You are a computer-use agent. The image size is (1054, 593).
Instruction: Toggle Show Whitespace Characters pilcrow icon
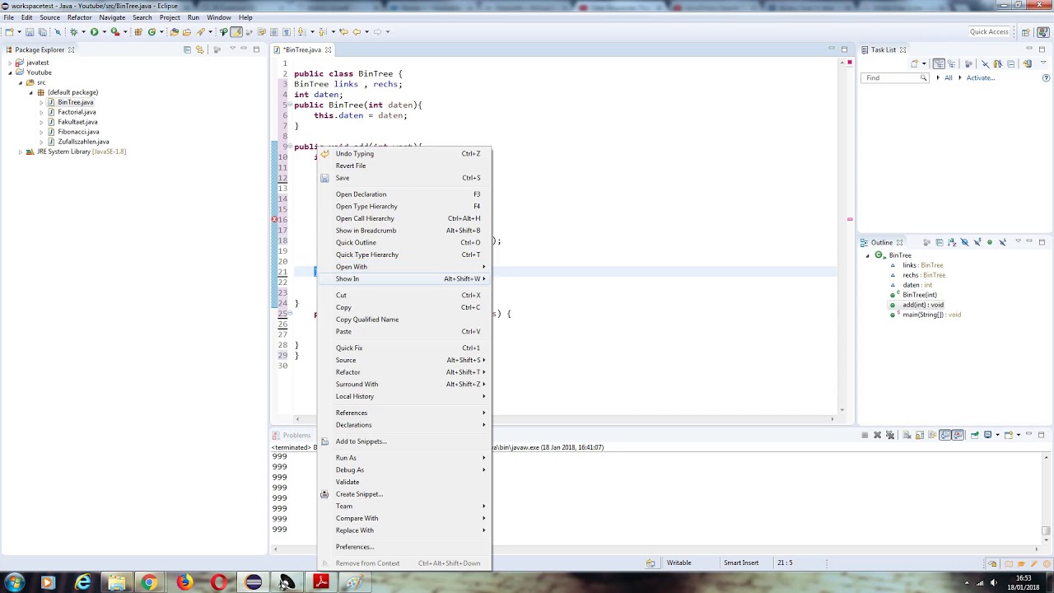click(287, 32)
